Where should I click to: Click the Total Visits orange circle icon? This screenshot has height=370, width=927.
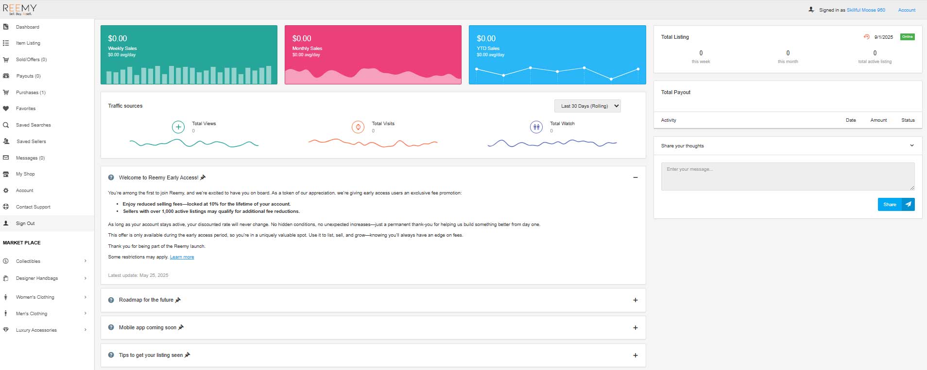(x=358, y=127)
